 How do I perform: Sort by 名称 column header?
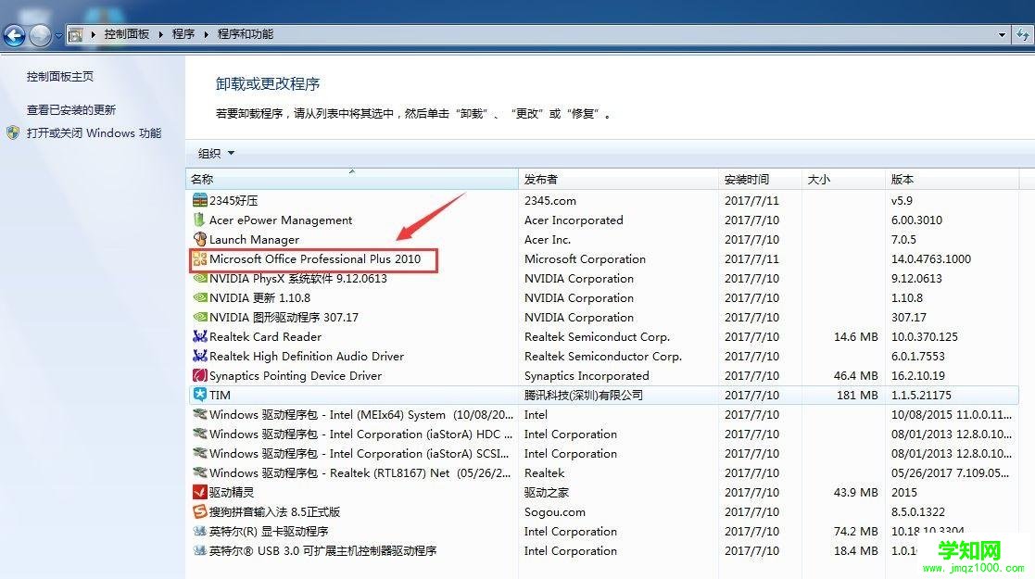tap(352, 179)
